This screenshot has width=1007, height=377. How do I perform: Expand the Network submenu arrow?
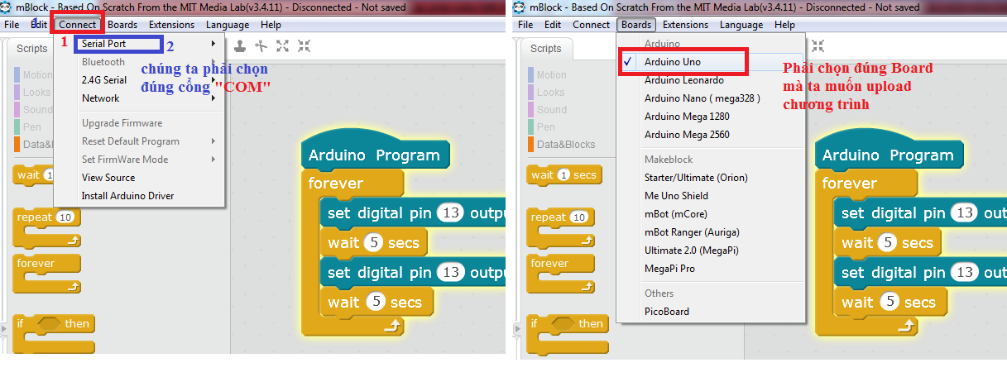(x=214, y=98)
